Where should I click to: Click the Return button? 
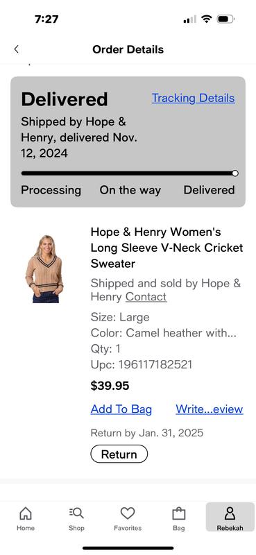click(119, 454)
